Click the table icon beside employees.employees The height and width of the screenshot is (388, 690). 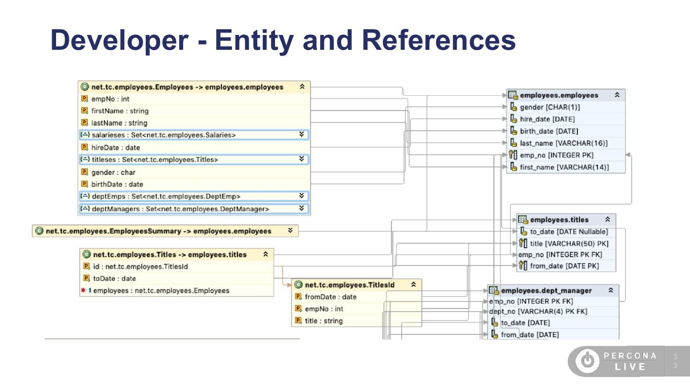(513, 95)
